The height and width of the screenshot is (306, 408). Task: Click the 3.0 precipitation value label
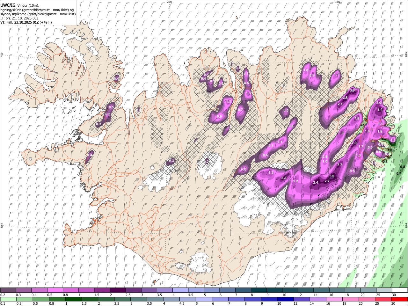click(x=331, y=176)
